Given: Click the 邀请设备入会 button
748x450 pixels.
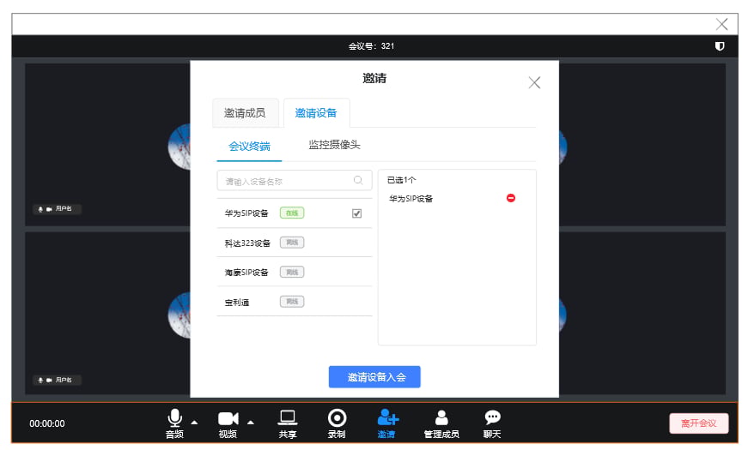Looking at the screenshot, I should [374, 377].
